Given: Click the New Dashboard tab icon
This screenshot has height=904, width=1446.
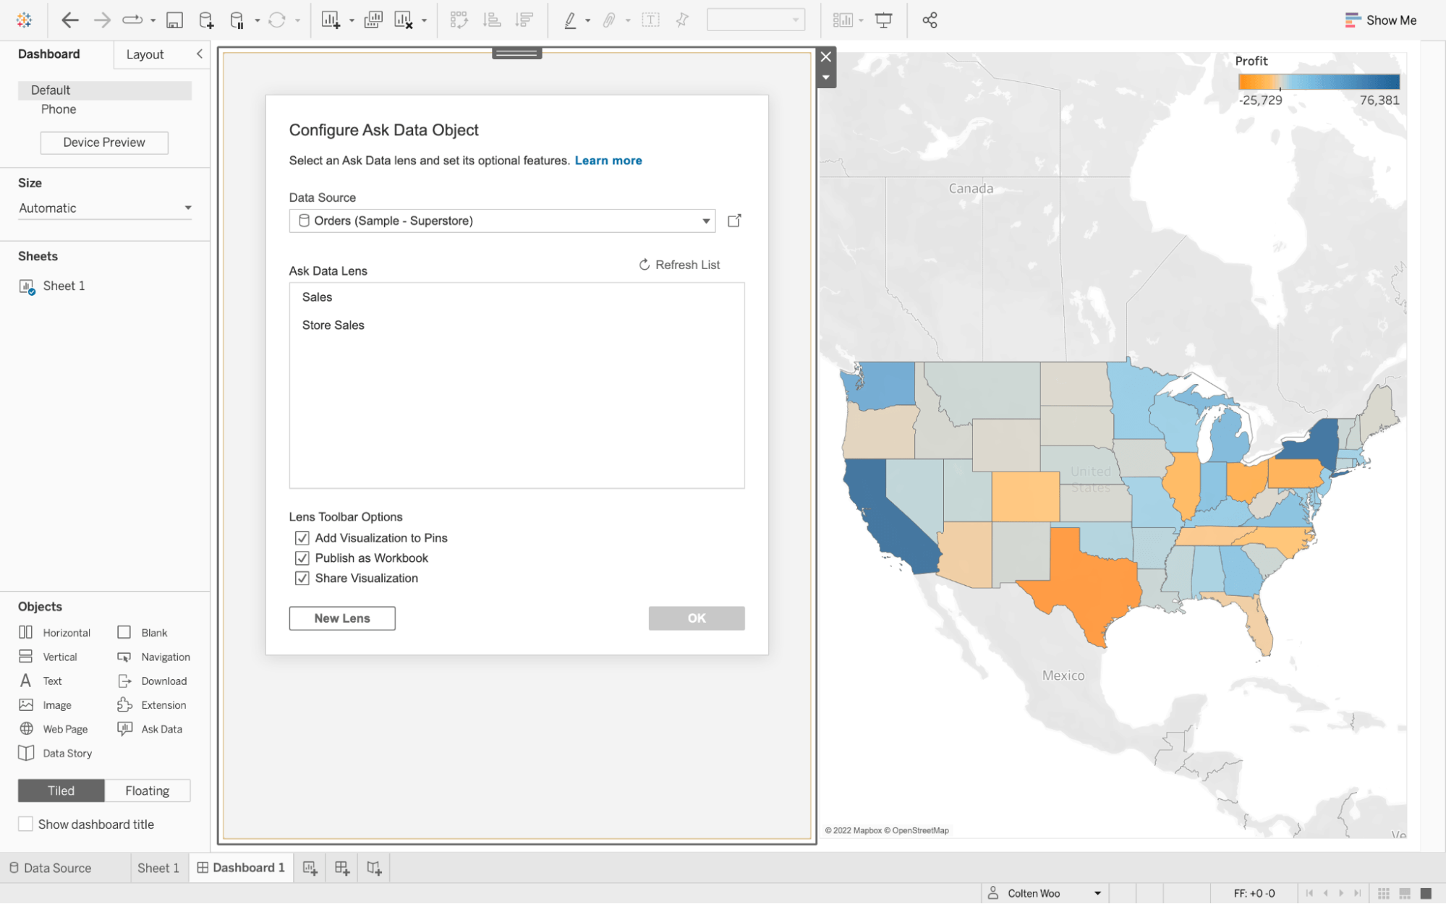Looking at the screenshot, I should 341,868.
